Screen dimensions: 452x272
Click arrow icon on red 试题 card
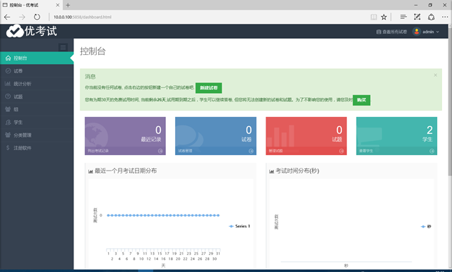(341, 151)
